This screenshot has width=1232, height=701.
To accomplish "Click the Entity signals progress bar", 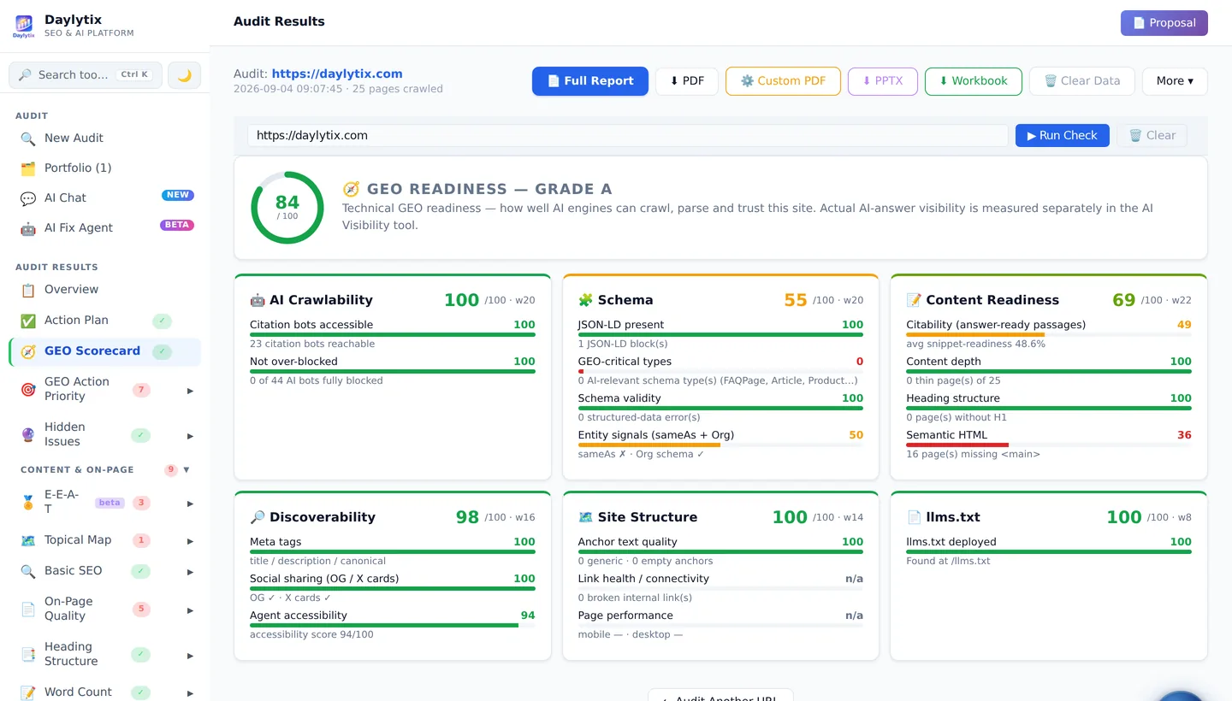I will click(720, 445).
